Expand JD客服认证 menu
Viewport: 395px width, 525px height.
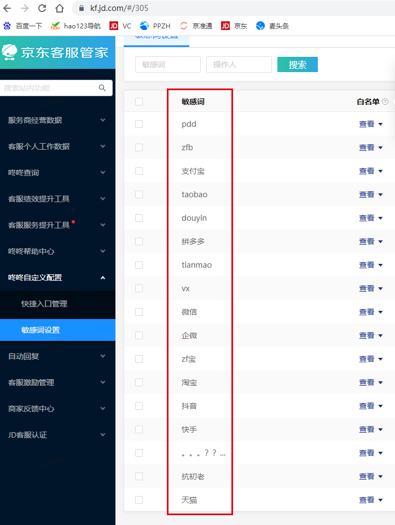pos(57,435)
